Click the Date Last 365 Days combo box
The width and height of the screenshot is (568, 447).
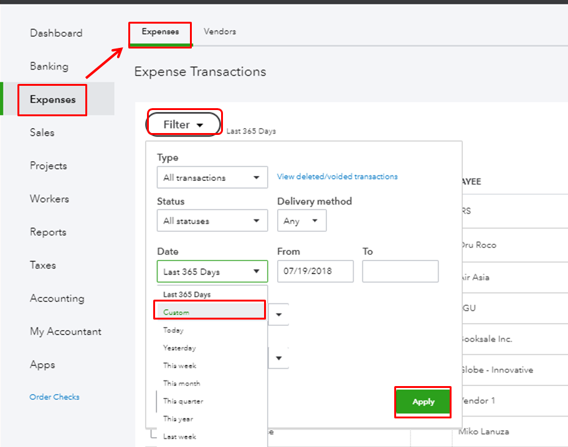tap(212, 272)
